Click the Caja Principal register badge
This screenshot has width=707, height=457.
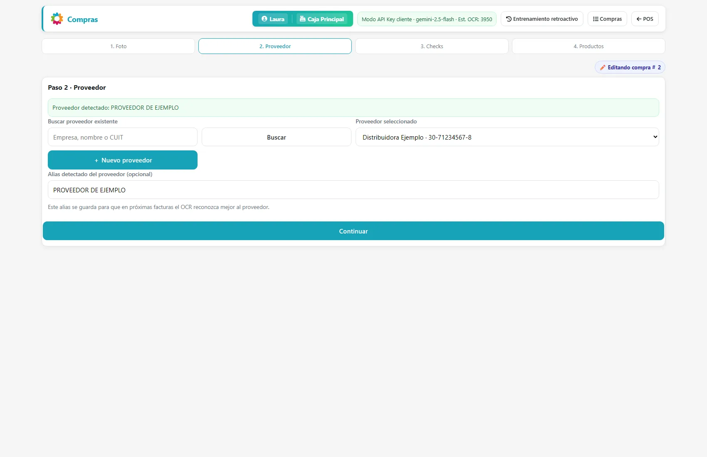[322, 19]
